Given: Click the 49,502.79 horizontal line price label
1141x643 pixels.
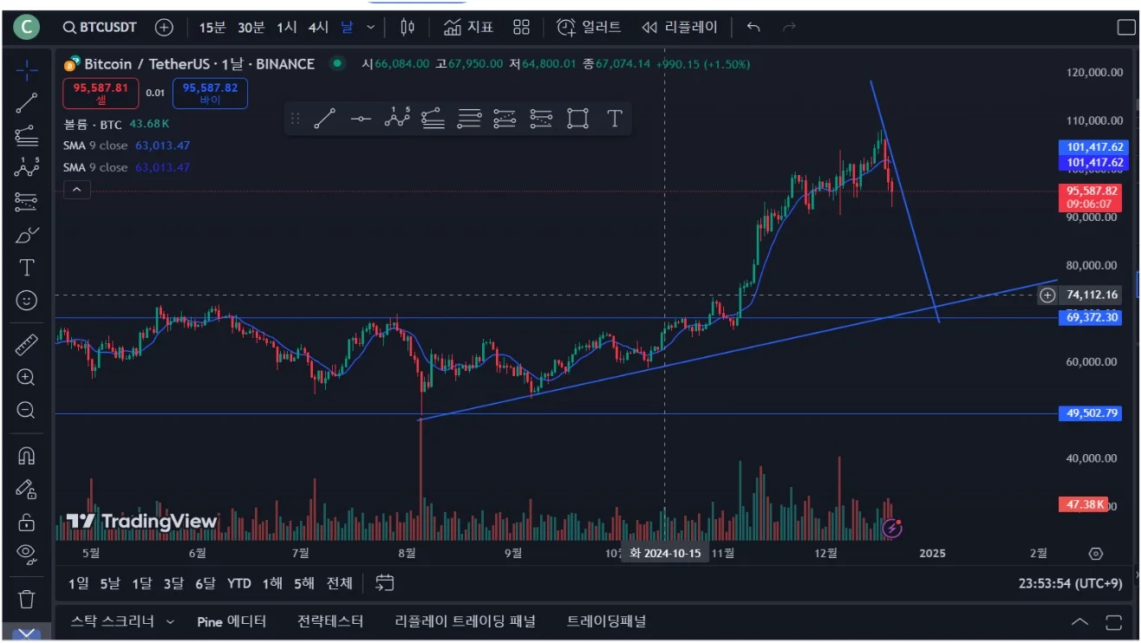Looking at the screenshot, I should pos(1091,413).
